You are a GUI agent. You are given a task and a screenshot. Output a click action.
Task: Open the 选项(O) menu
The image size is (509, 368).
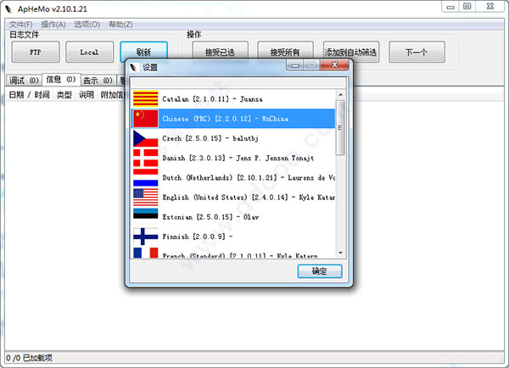click(x=87, y=25)
